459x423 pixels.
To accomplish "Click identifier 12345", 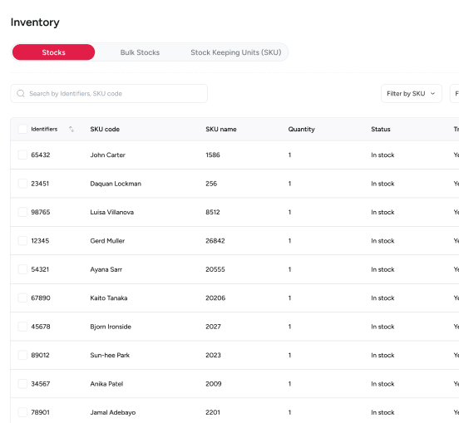I will 40,241.
